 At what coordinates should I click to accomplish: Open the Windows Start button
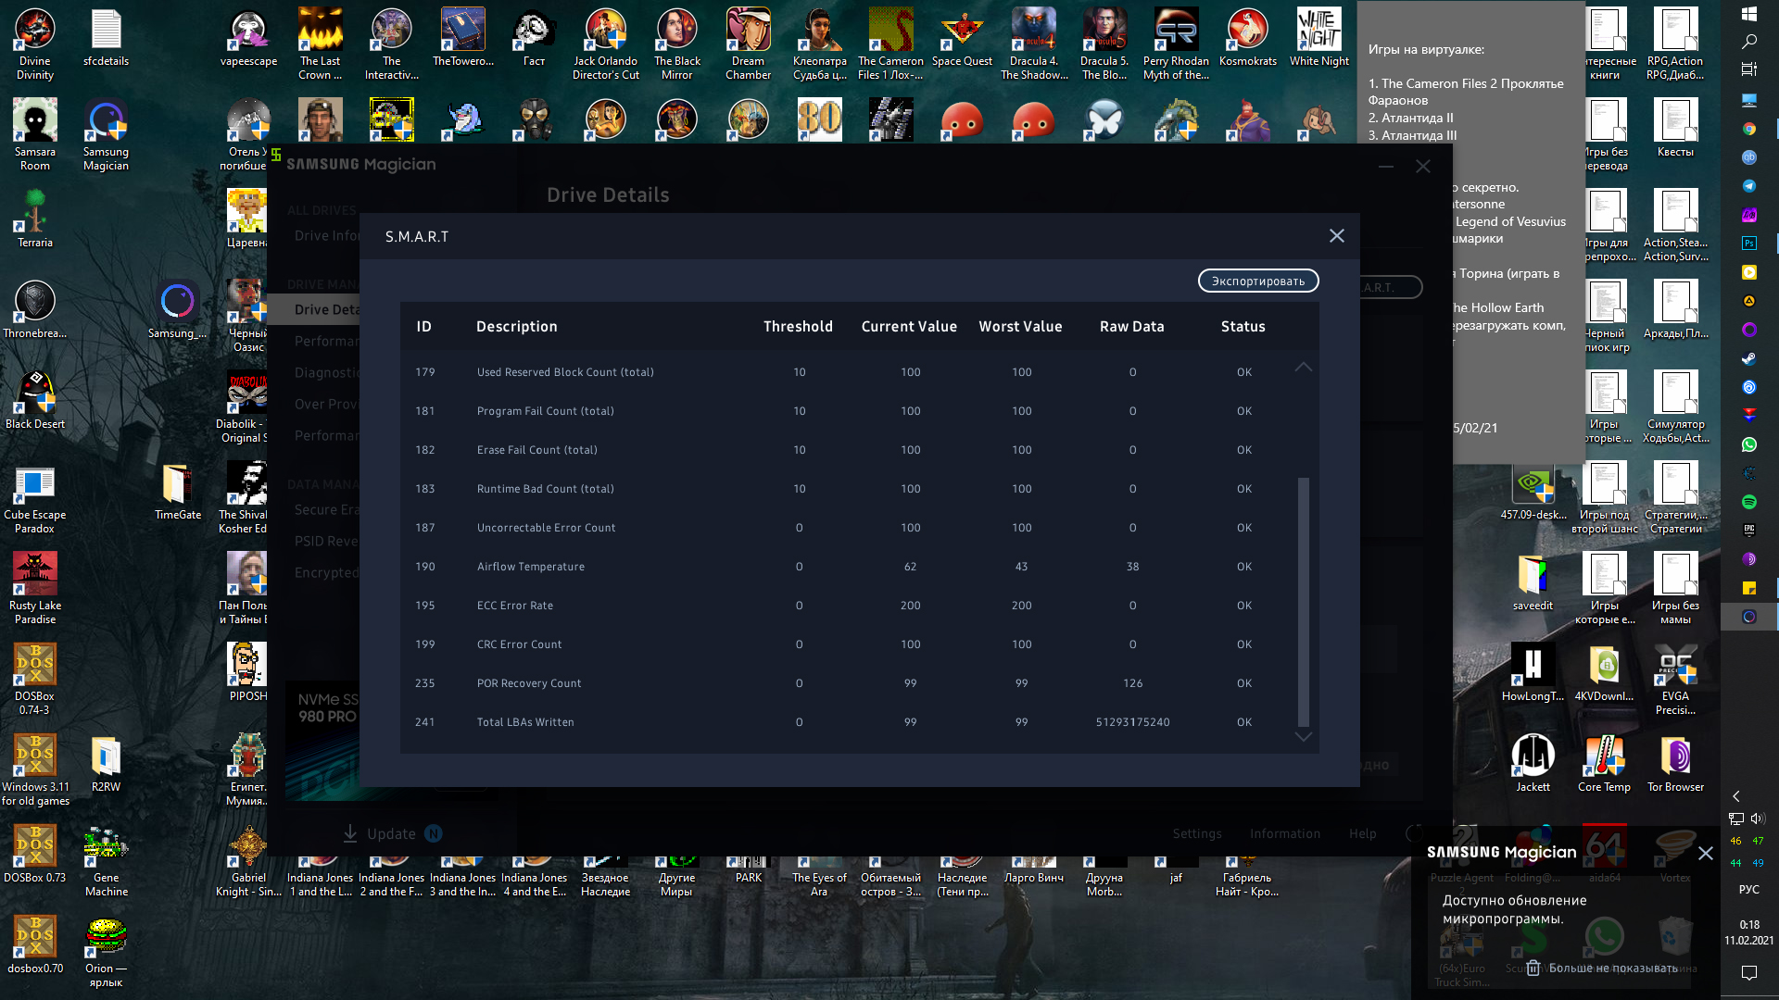coord(1749,14)
